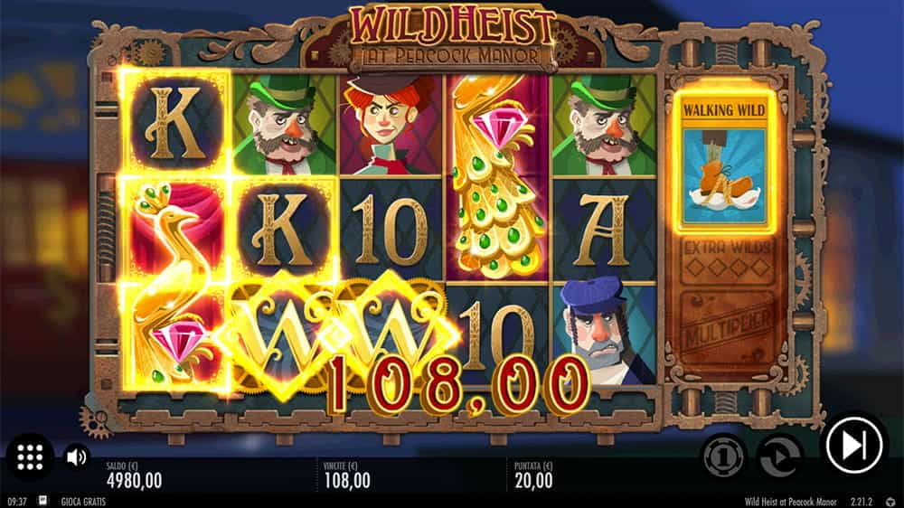
Task: Click the Puntata bet 20,00 value
Action: [x=533, y=480]
